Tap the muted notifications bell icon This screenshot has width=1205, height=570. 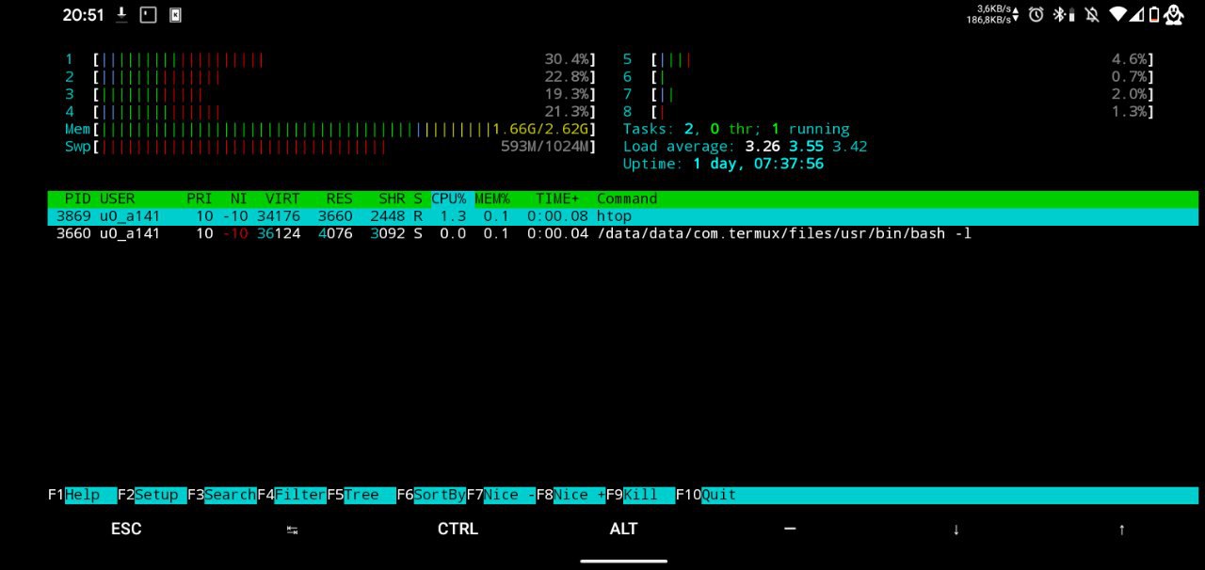[x=1091, y=14]
